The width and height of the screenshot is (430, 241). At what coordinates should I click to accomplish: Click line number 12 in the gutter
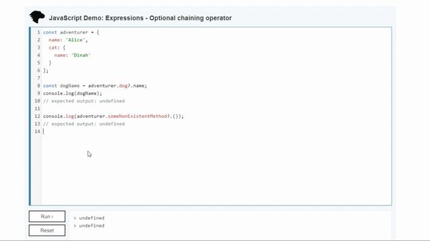(x=38, y=116)
